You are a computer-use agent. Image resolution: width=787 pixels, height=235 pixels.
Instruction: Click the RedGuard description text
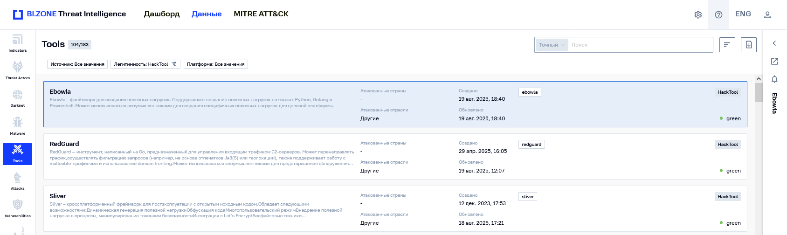click(202, 158)
